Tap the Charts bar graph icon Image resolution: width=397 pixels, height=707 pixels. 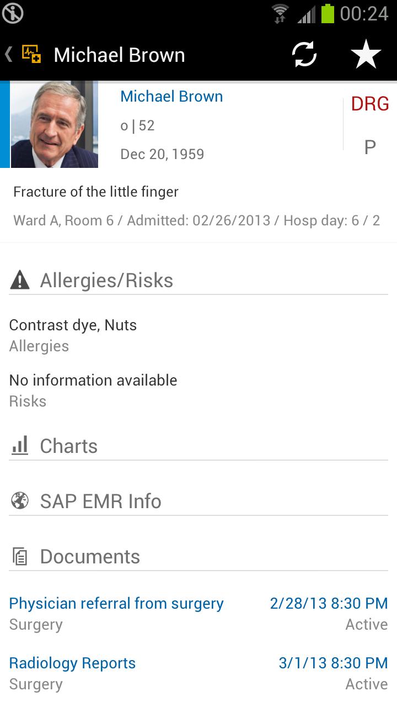pyautogui.click(x=20, y=446)
